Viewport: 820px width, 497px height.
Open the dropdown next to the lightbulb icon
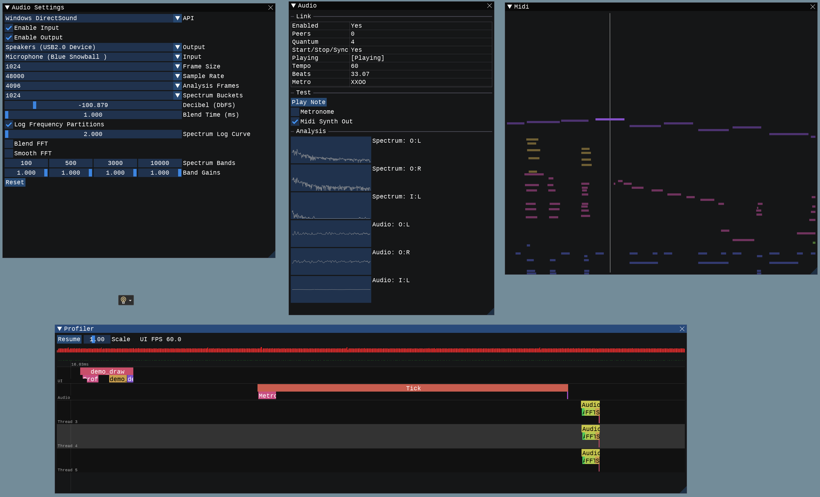[130, 300]
